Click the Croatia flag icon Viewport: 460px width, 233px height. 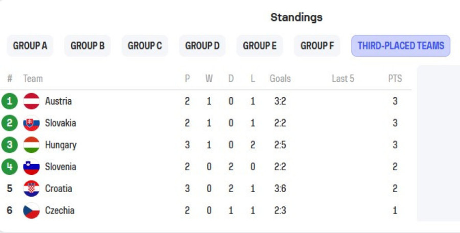point(32,189)
